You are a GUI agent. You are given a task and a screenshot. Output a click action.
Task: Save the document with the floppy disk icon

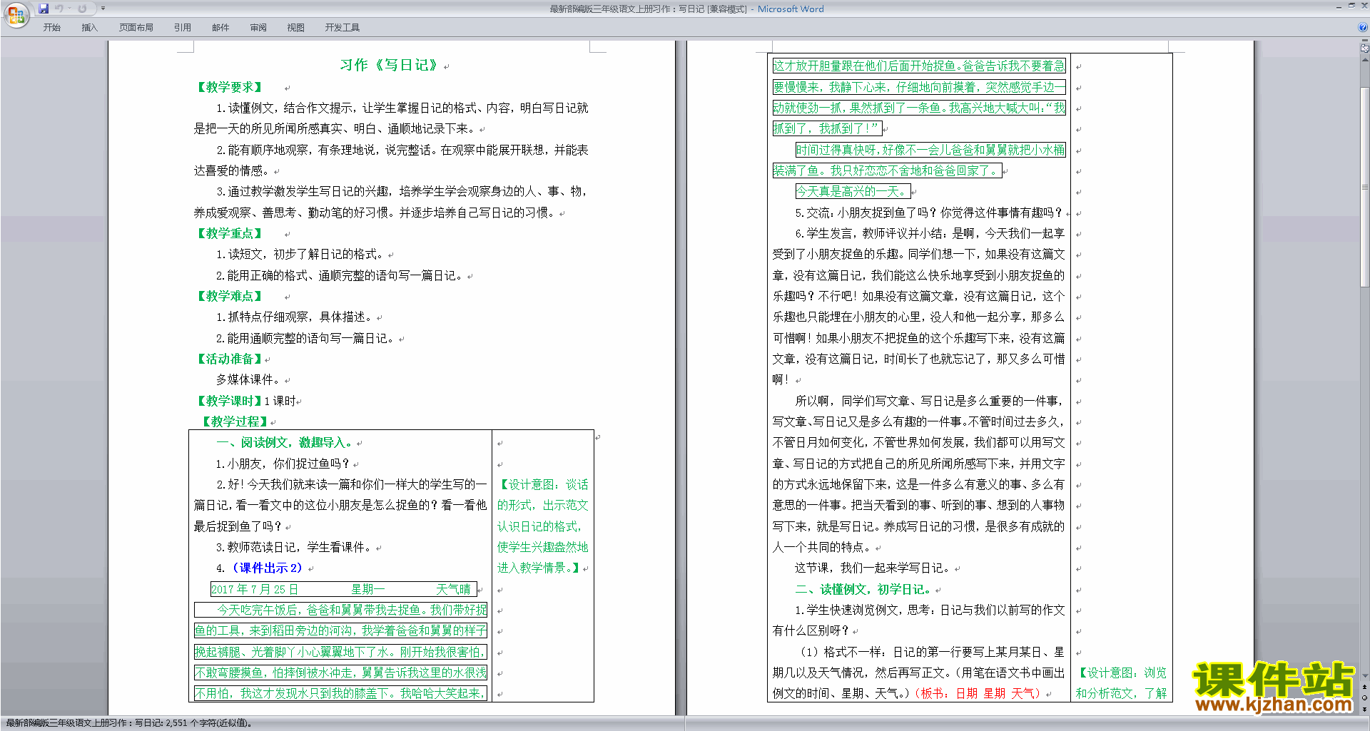click(44, 9)
